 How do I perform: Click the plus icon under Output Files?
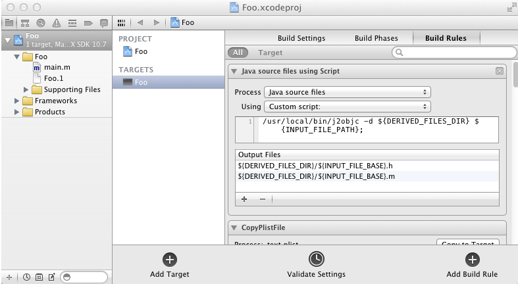click(244, 199)
